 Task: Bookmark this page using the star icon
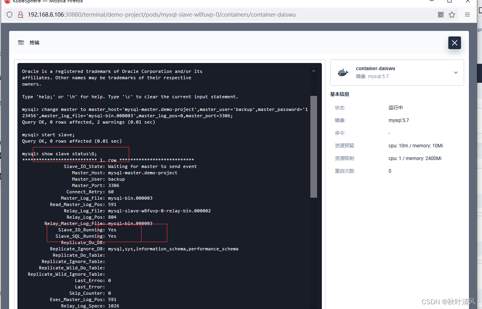coord(452,14)
